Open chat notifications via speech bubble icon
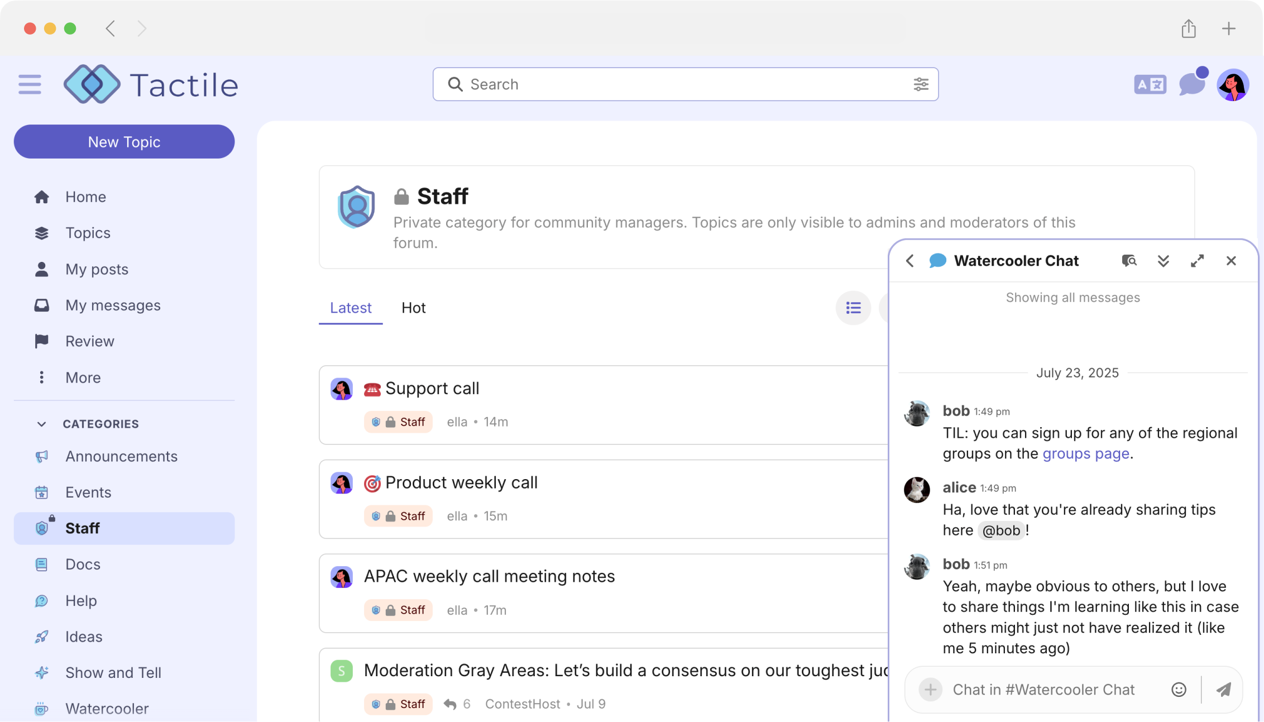The width and height of the screenshot is (1264, 722). [x=1191, y=84]
